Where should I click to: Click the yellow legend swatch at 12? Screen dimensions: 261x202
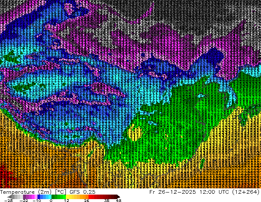click(x=67, y=197)
